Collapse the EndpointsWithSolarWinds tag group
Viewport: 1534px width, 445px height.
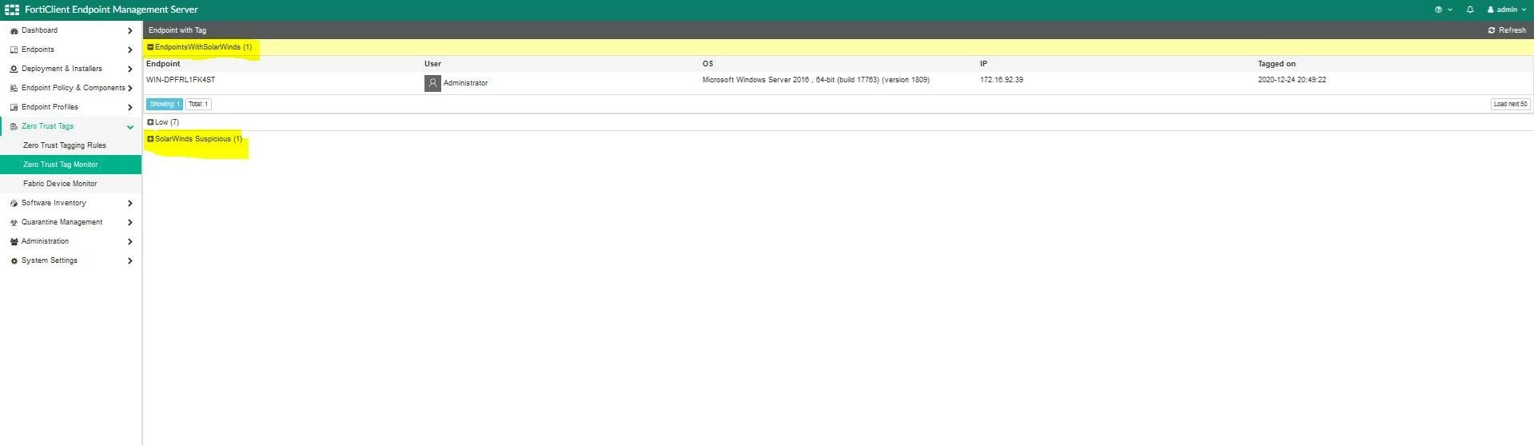point(150,47)
